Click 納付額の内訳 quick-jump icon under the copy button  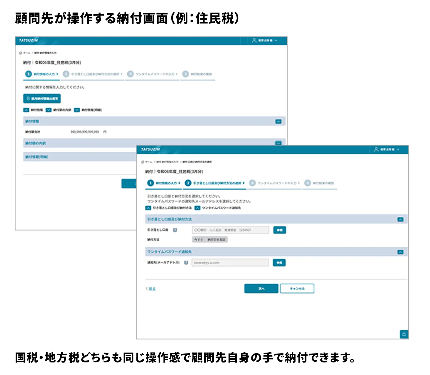pyautogui.click(x=49, y=110)
